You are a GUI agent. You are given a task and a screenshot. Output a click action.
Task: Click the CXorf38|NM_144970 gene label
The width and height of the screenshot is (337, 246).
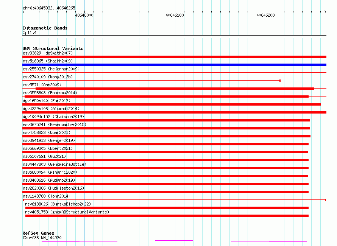tap(42, 238)
